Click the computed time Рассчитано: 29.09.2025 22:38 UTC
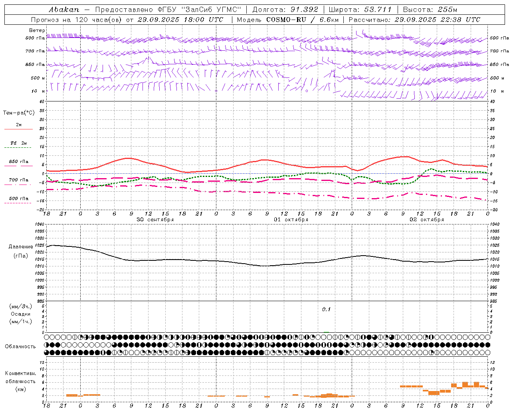 pos(414,20)
